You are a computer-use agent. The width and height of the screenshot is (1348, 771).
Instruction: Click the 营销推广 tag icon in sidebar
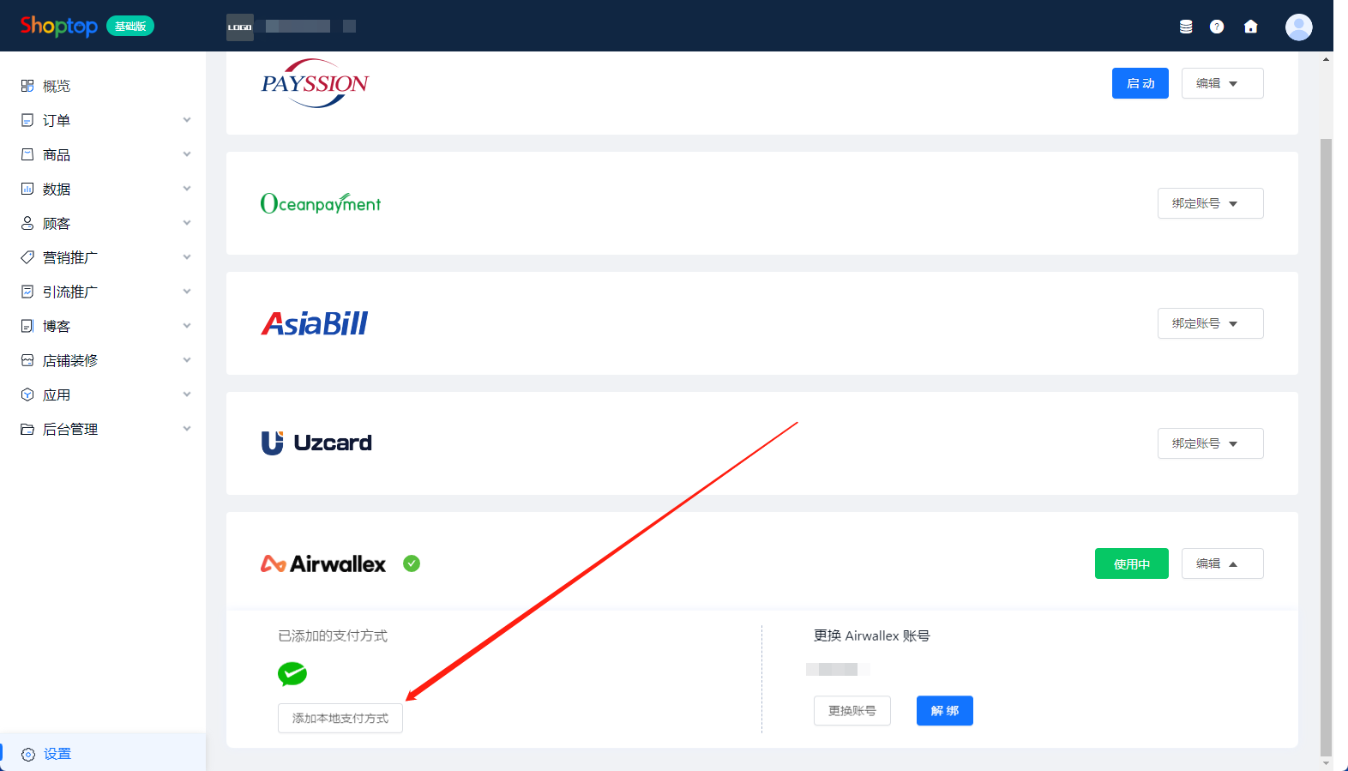pos(27,257)
